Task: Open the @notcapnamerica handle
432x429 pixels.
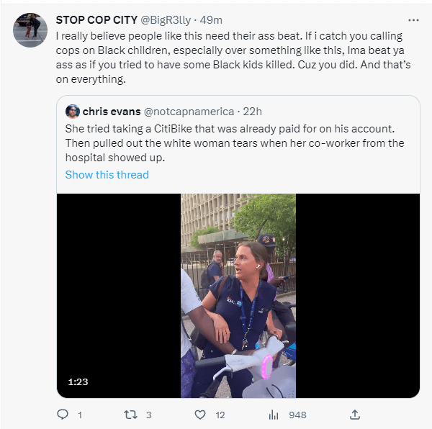Action: 189,112
